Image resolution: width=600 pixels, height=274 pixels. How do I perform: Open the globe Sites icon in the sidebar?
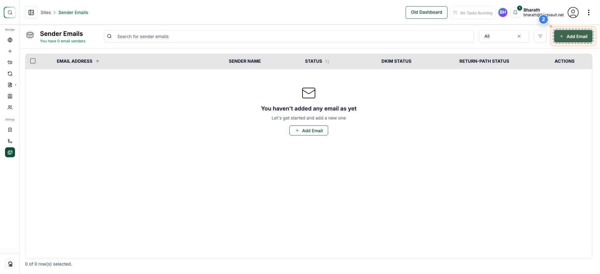pyautogui.click(x=10, y=40)
